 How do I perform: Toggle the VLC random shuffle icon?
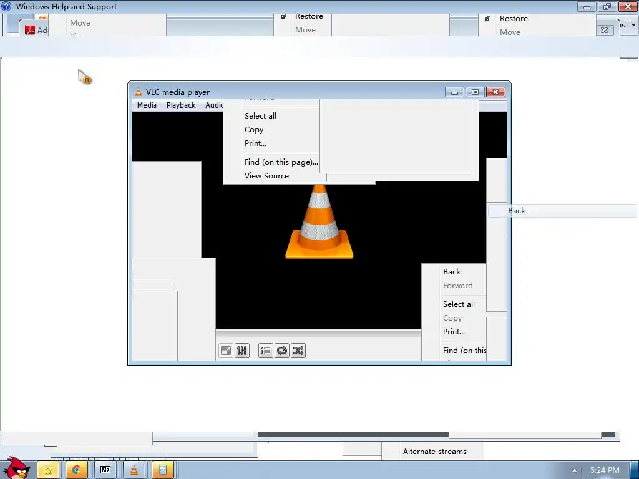click(298, 351)
